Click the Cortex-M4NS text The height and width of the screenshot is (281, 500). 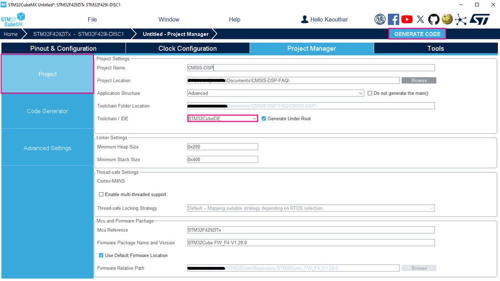click(111, 181)
